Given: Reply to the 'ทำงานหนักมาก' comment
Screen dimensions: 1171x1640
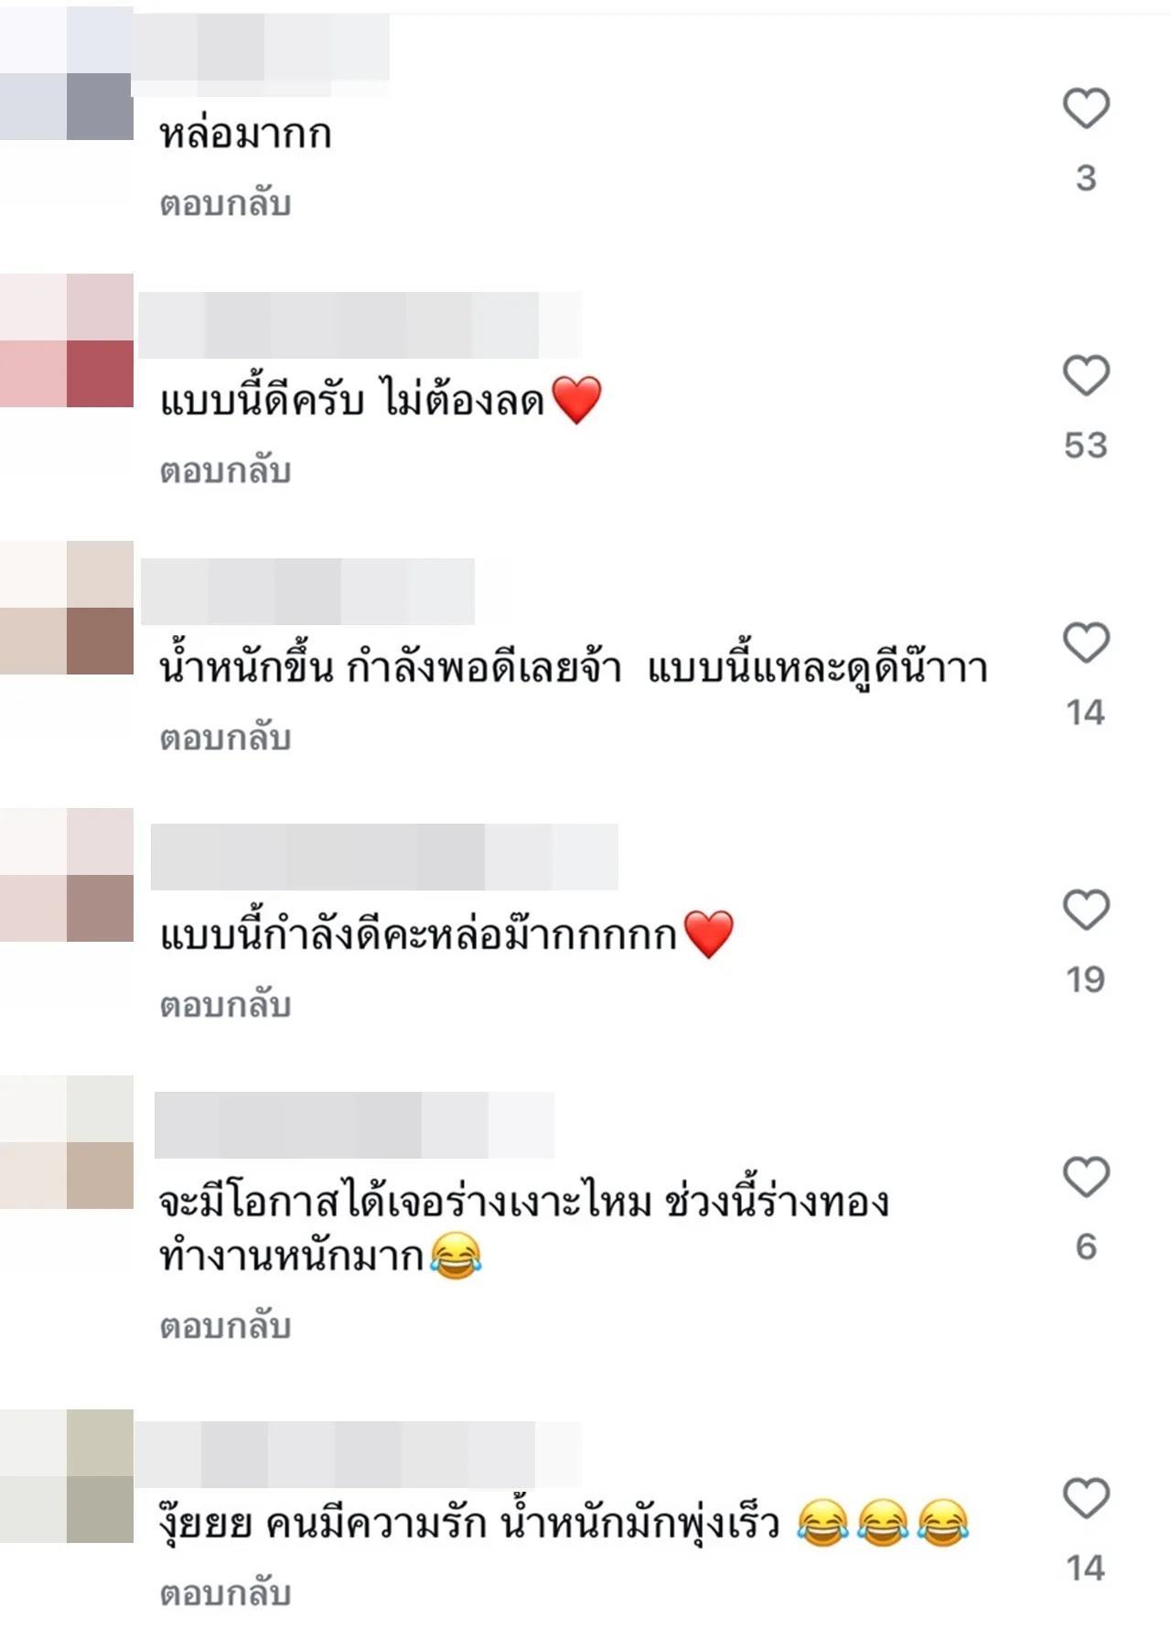Looking at the screenshot, I should (225, 1326).
